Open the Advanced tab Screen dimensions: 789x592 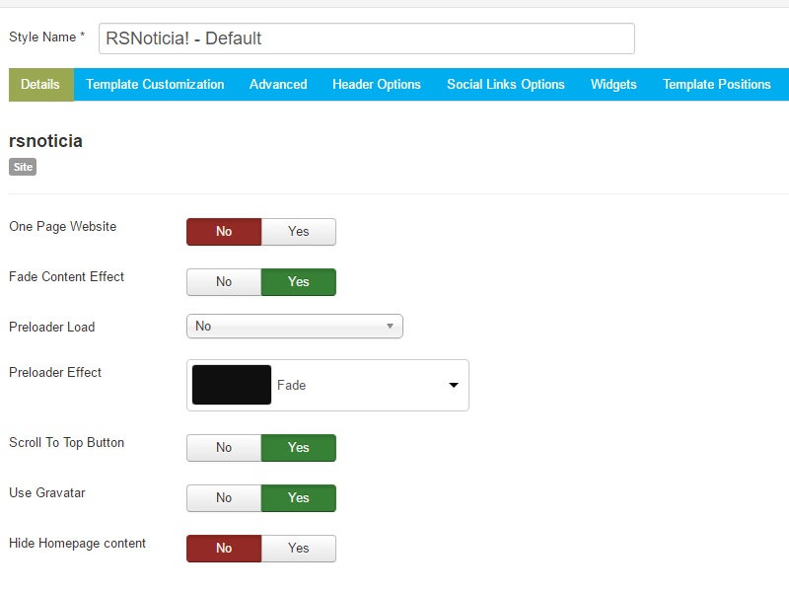[x=278, y=85]
